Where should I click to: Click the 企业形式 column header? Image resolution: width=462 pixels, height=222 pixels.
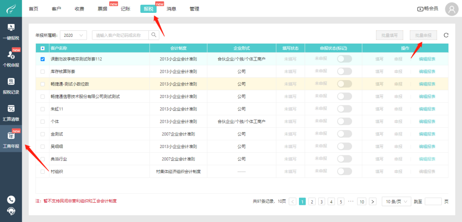(242, 48)
